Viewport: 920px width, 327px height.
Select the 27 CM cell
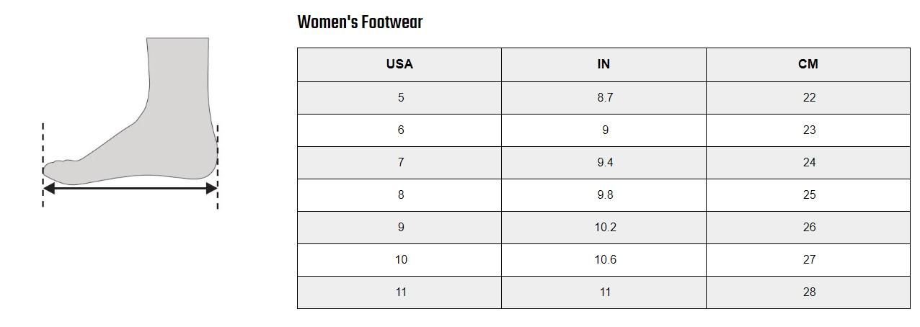pyautogui.click(x=808, y=260)
